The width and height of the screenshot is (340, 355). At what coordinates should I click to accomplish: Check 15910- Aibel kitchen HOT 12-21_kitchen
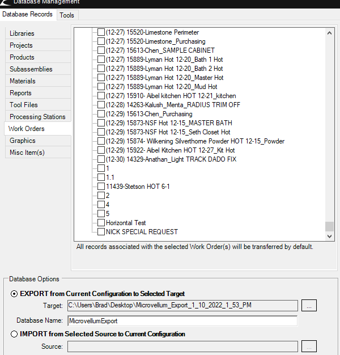pos(101,95)
